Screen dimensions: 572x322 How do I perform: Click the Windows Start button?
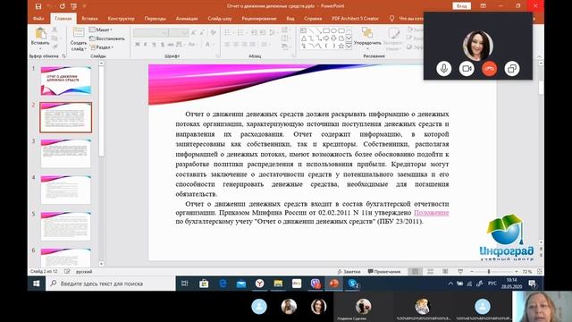[37, 284]
